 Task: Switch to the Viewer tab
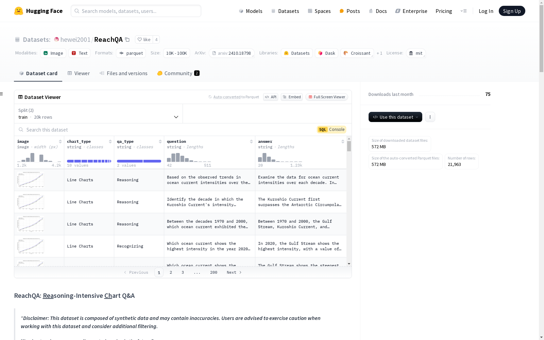tap(79, 73)
